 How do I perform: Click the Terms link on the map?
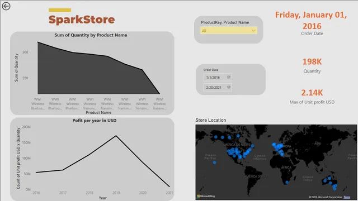(x=347, y=197)
